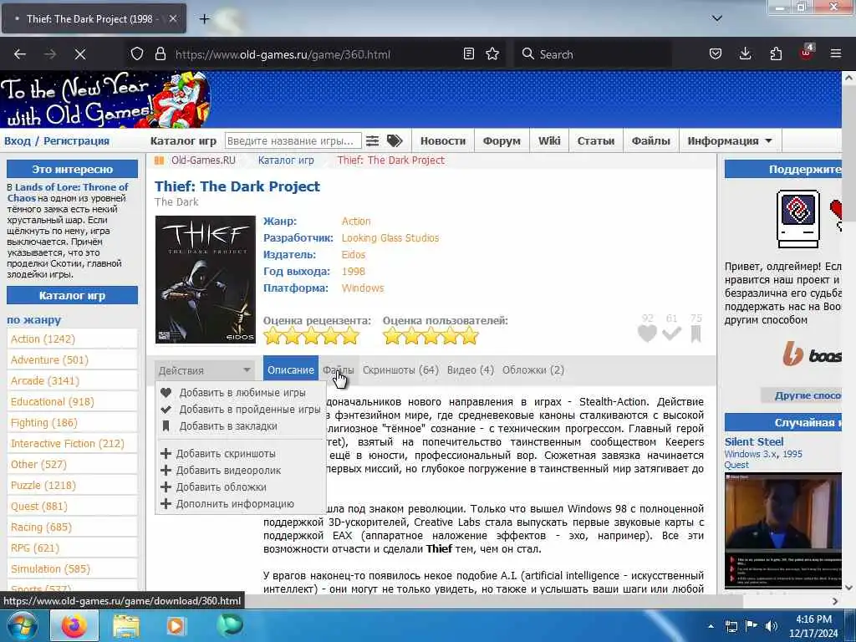
Task: Switch to the Скриншоты (64) tab
Action: tap(400, 370)
